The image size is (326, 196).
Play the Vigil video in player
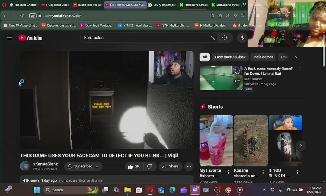point(107,100)
